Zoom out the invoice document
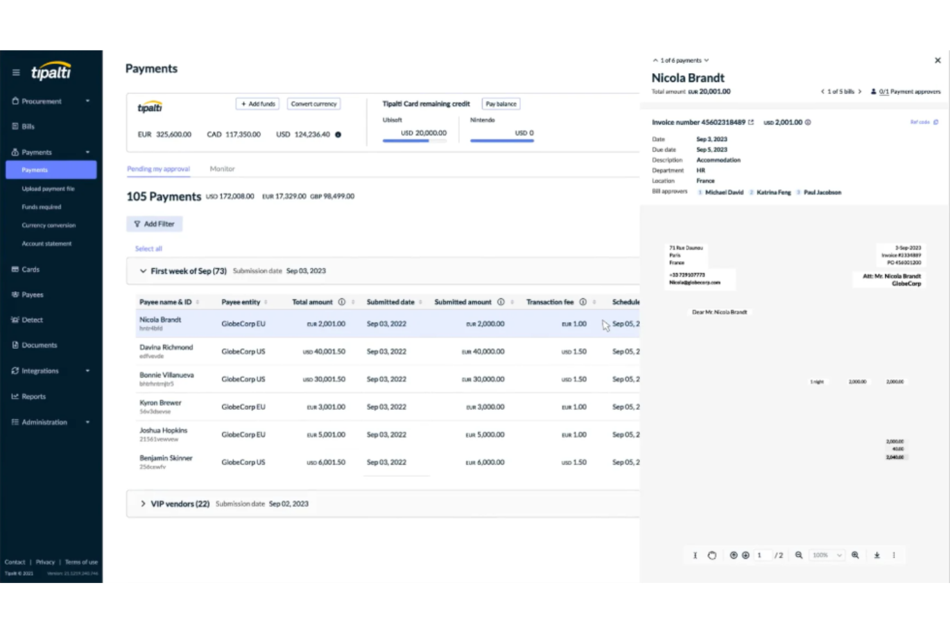 [x=799, y=555]
